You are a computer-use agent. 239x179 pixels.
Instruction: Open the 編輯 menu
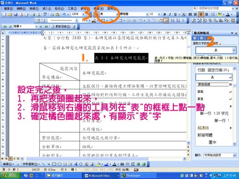click(x=21, y=9)
